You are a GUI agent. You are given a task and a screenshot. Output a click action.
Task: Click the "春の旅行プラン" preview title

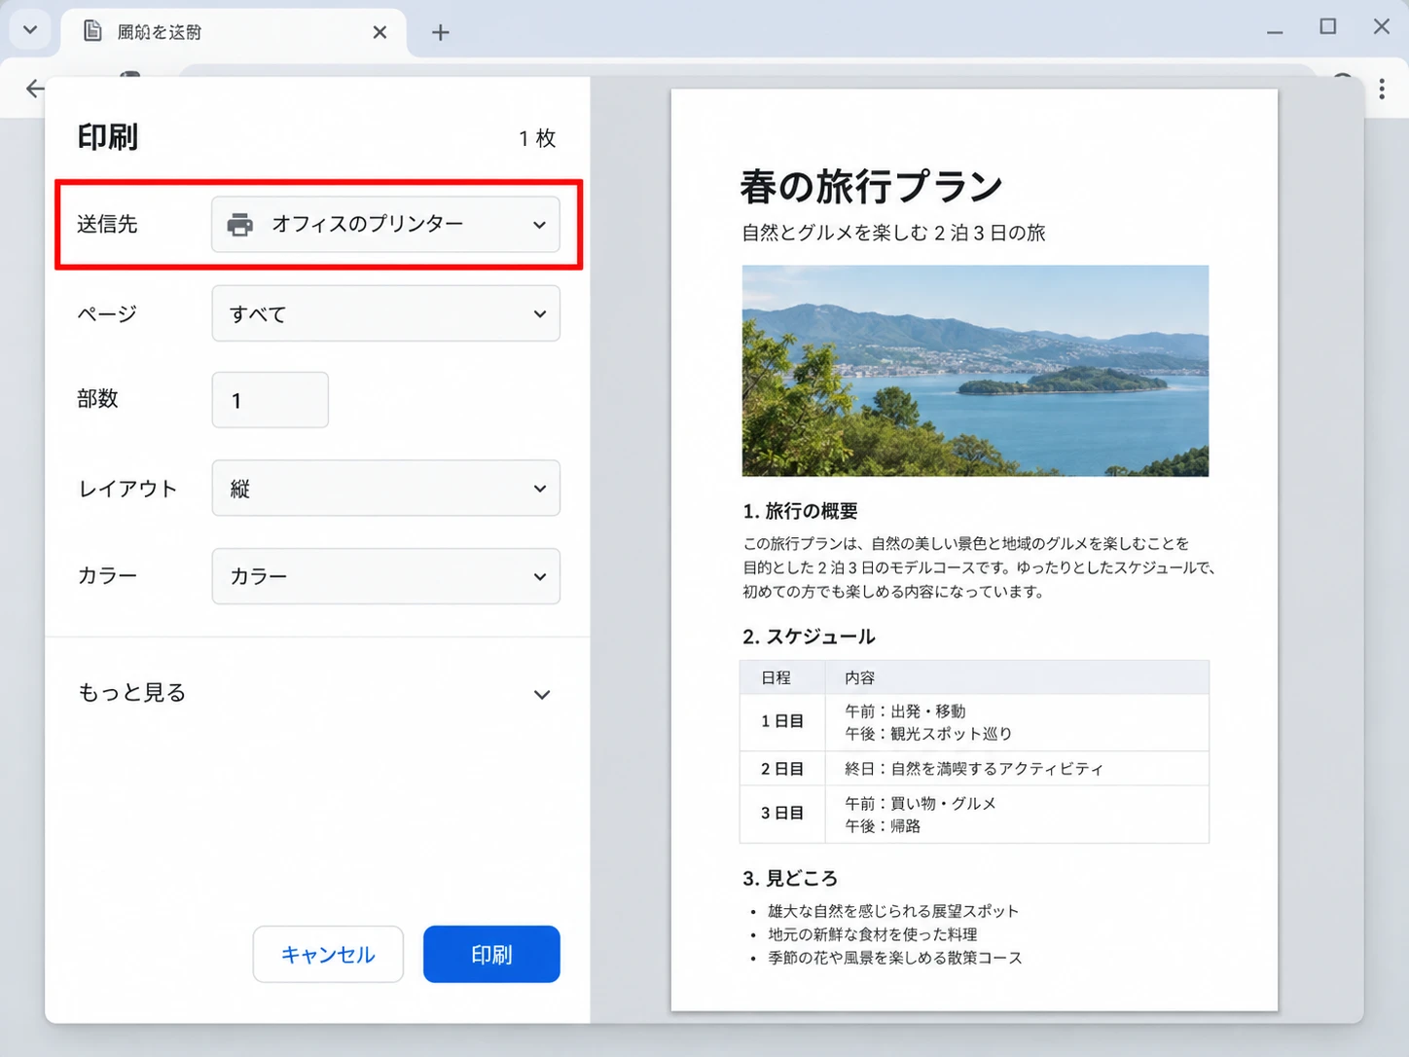click(x=871, y=186)
